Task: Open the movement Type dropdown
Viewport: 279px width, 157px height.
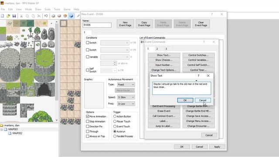Action: click(126, 85)
